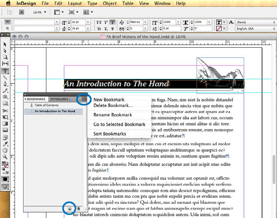Toggle the All Caps TT button
This screenshot has height=218, width=277.
99,22
